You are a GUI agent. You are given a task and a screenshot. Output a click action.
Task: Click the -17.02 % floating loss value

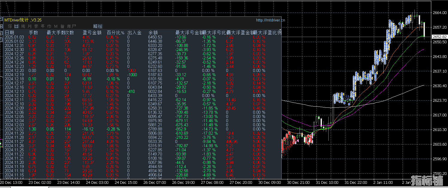pyautogui.click(x=210, y=133)
